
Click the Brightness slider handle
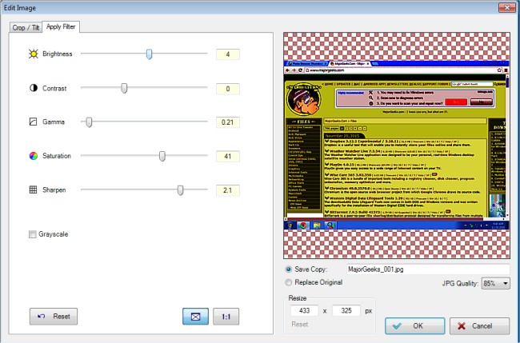pos(150,54)
